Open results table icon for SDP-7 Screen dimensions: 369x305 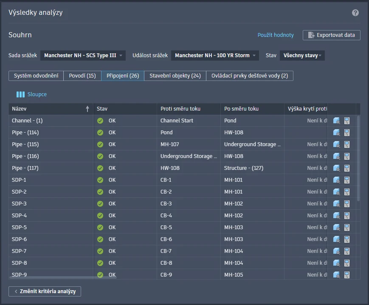346,251
